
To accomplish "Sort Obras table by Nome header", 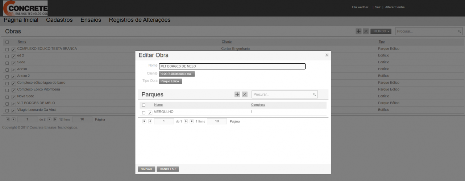I will coord(22,42).
